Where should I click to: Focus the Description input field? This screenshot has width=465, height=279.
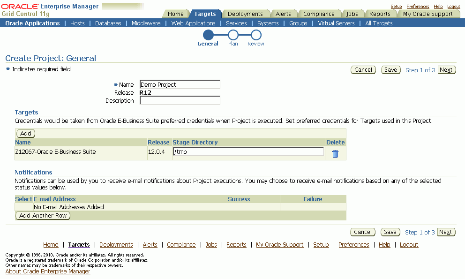coord(180,100)
